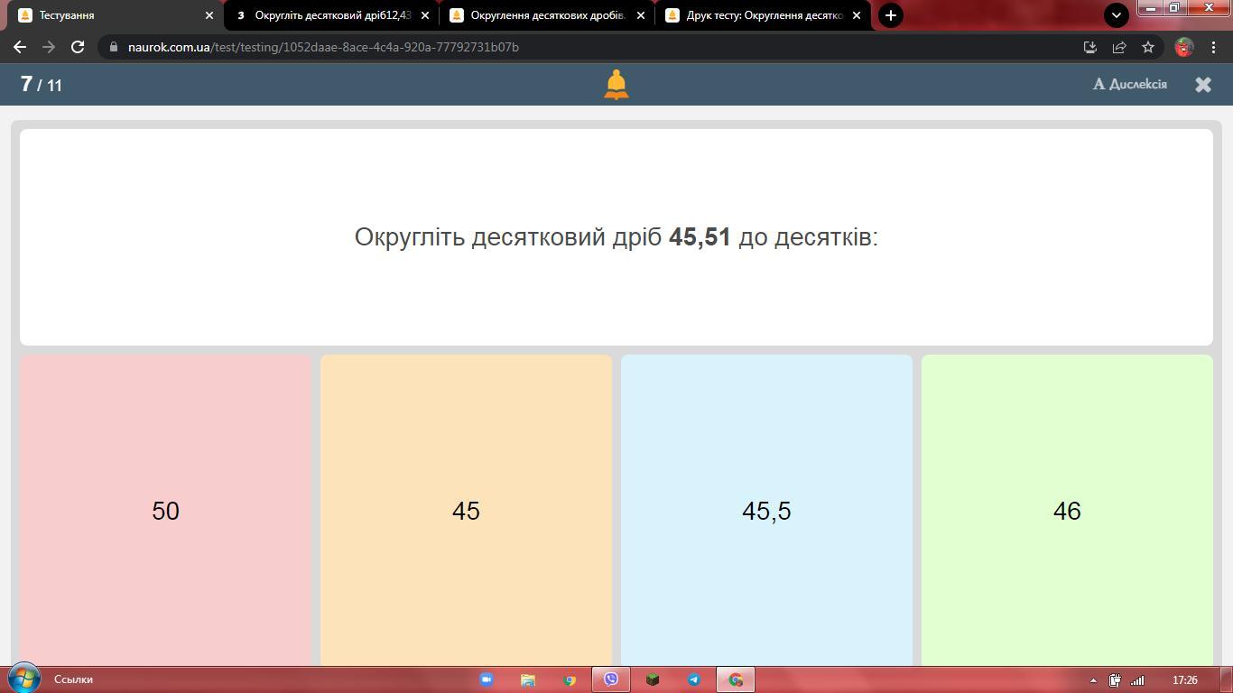The height and width of the screenshot is (693, 1233).
Task: Click the taskbar clock 17:26
Action: point(1185,680)
